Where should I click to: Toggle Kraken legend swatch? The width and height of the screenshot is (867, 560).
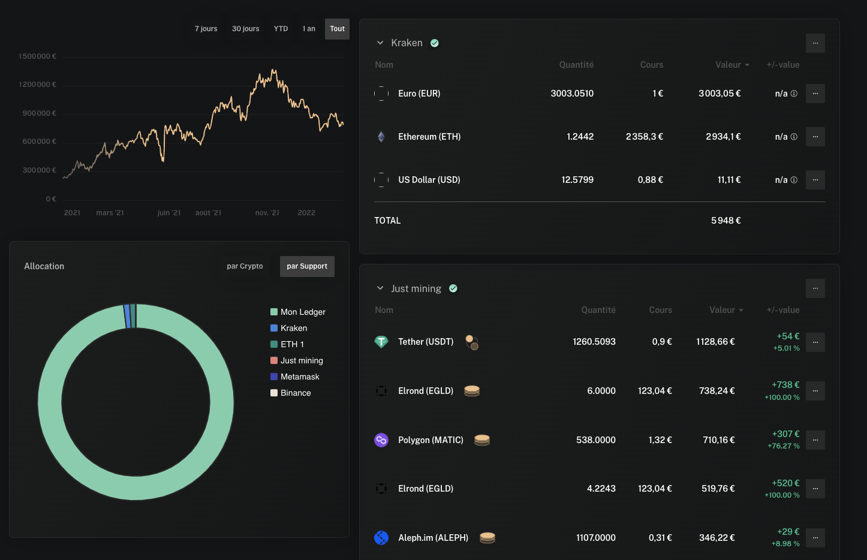(x=274, y=328)
